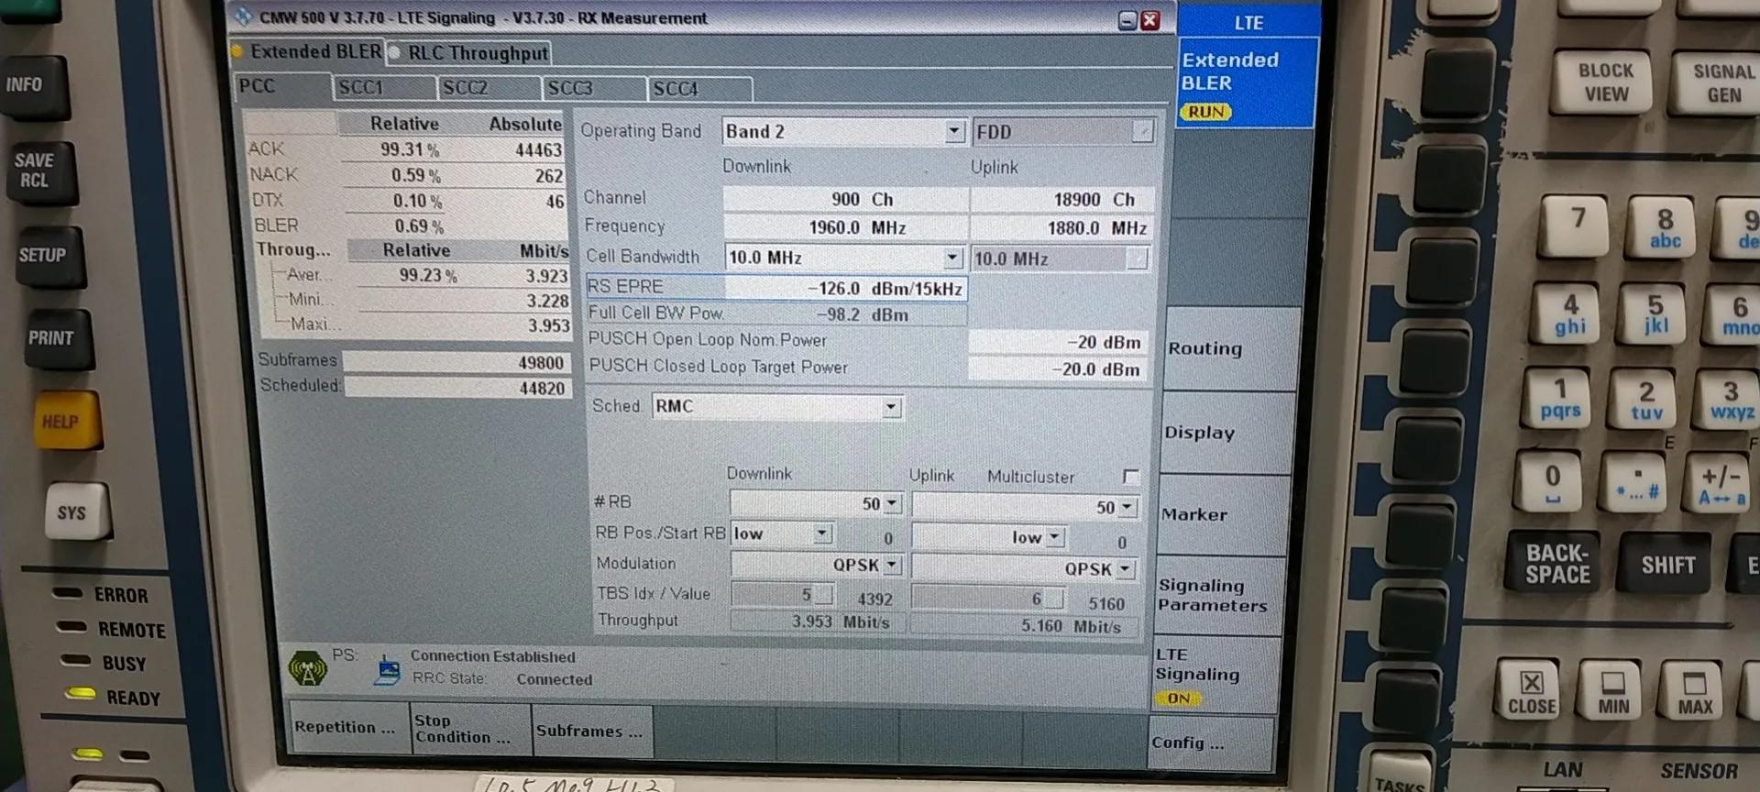Edit the downlink Frequency field

coord(845,227)
